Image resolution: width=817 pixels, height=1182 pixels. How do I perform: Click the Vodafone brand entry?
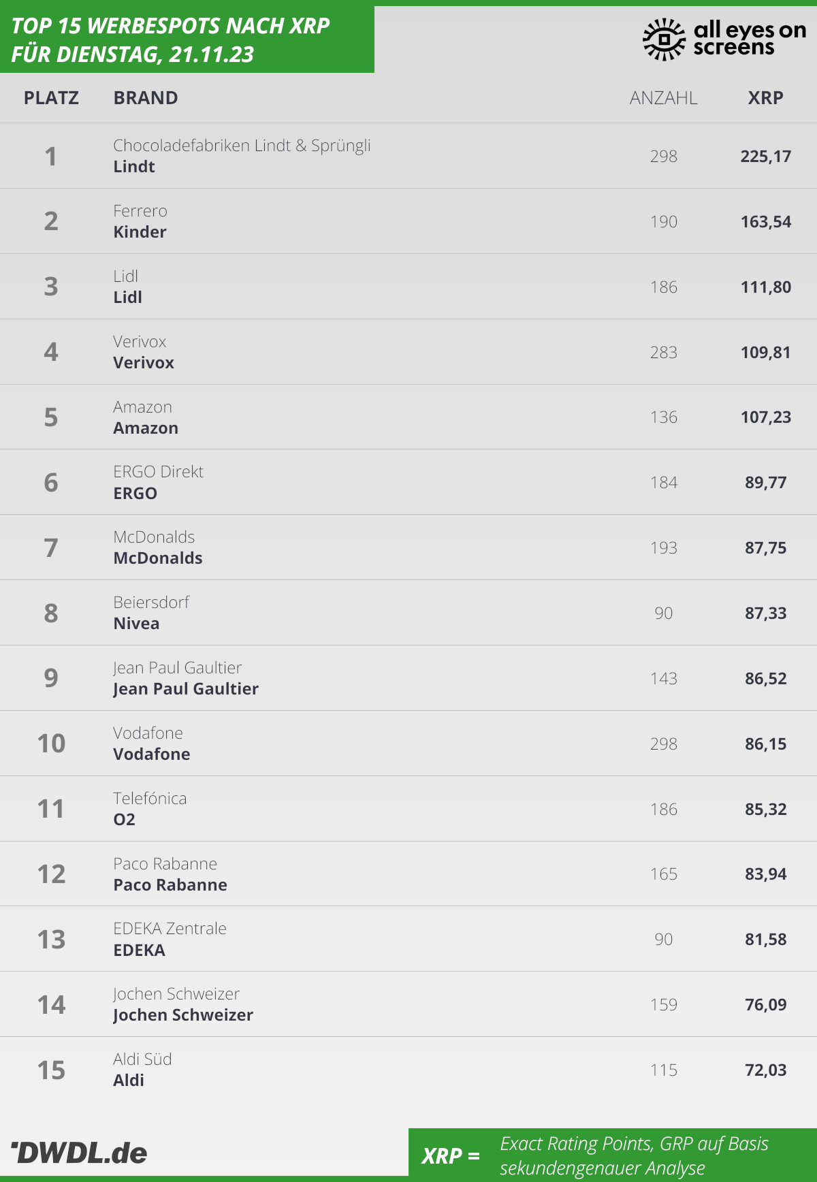point(152,754)
